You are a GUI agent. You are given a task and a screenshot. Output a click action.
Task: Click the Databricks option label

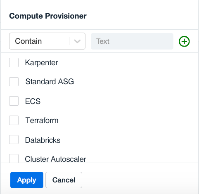click(43, 140)
